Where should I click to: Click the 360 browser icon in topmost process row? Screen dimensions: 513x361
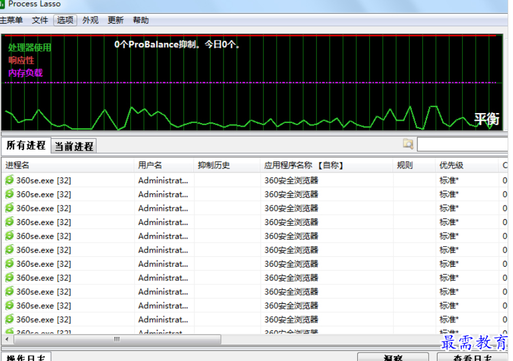[x=9, y=180]
